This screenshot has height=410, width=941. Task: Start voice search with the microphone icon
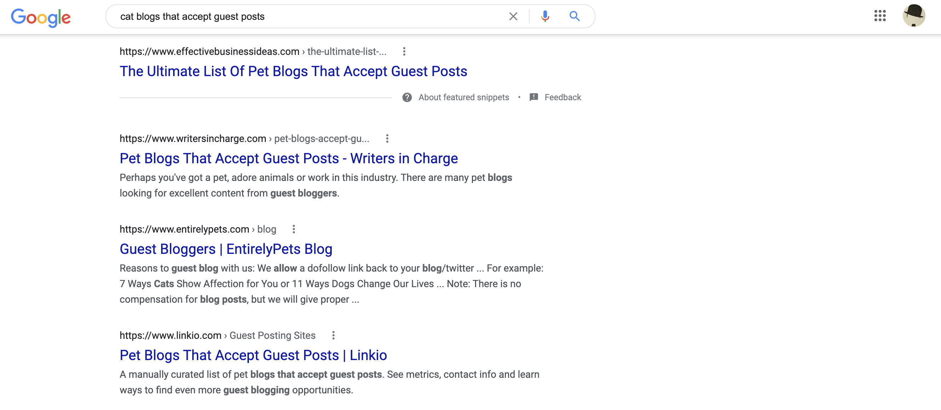[544, 16]
